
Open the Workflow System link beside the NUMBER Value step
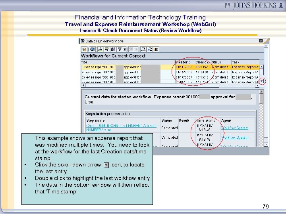click(235, 128)
